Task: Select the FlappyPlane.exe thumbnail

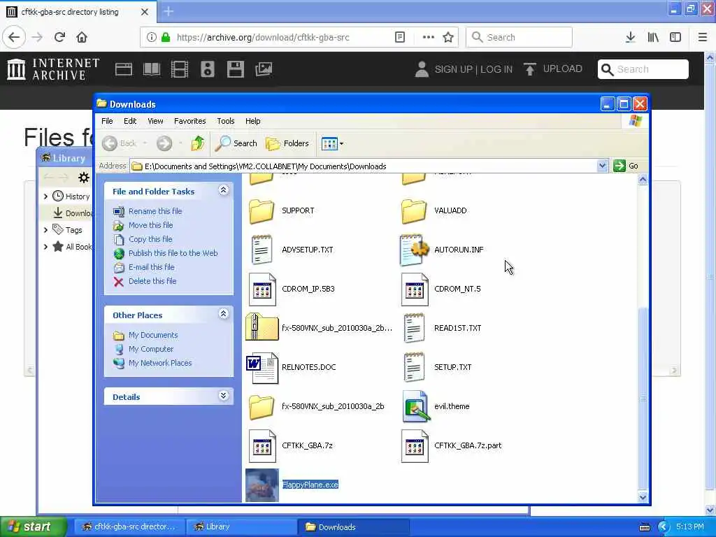Action: 262,485
